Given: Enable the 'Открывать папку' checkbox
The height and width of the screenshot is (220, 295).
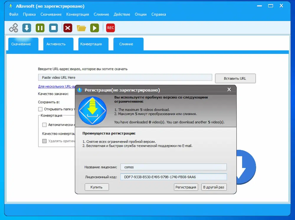Looking at the screenshot, I should tap(40, 109).
